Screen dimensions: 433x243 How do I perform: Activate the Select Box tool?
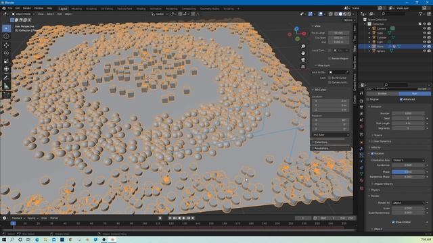pos(6,28)
